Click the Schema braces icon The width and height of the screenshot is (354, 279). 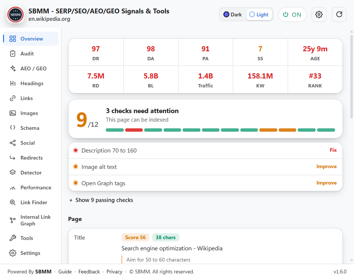coord(13,128)
